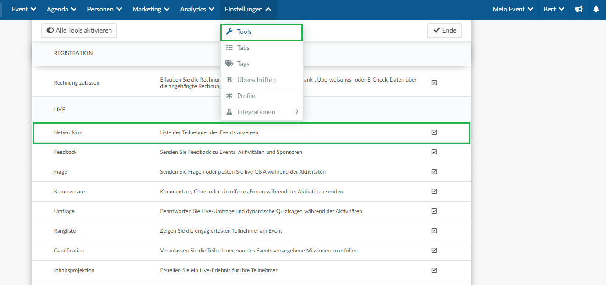Choose Überschriften from the menu
Screen dimensions: 606x285
tap(262, 80)
